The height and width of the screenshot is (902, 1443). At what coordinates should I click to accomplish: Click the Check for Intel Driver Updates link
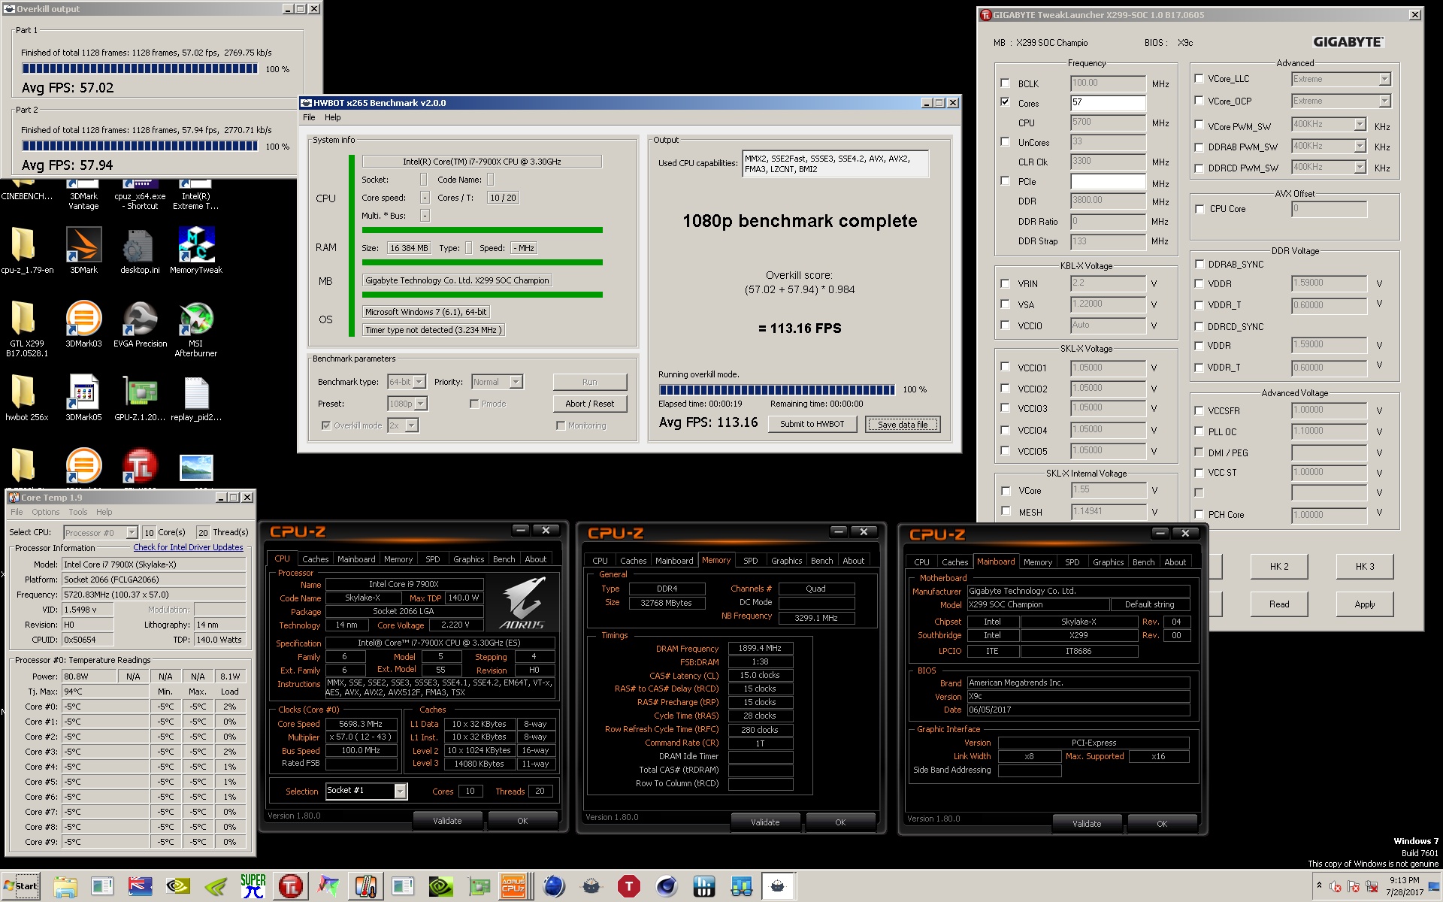[188, 547]
